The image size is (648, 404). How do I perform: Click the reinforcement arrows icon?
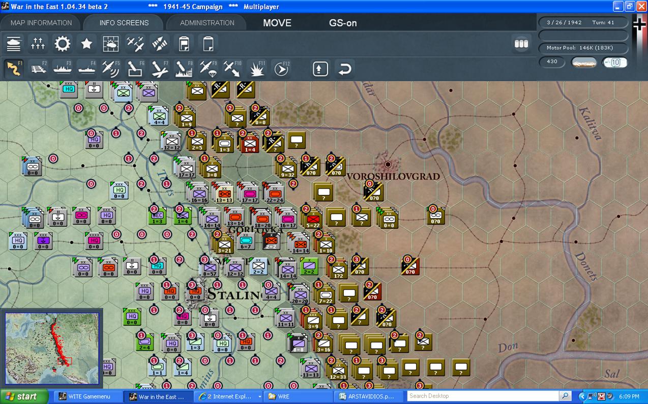160,44
